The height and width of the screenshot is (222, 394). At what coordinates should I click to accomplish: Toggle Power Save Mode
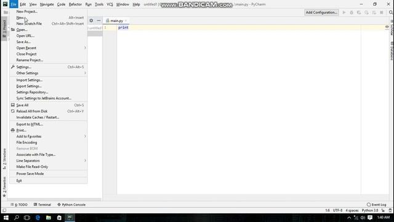(49, 174)
